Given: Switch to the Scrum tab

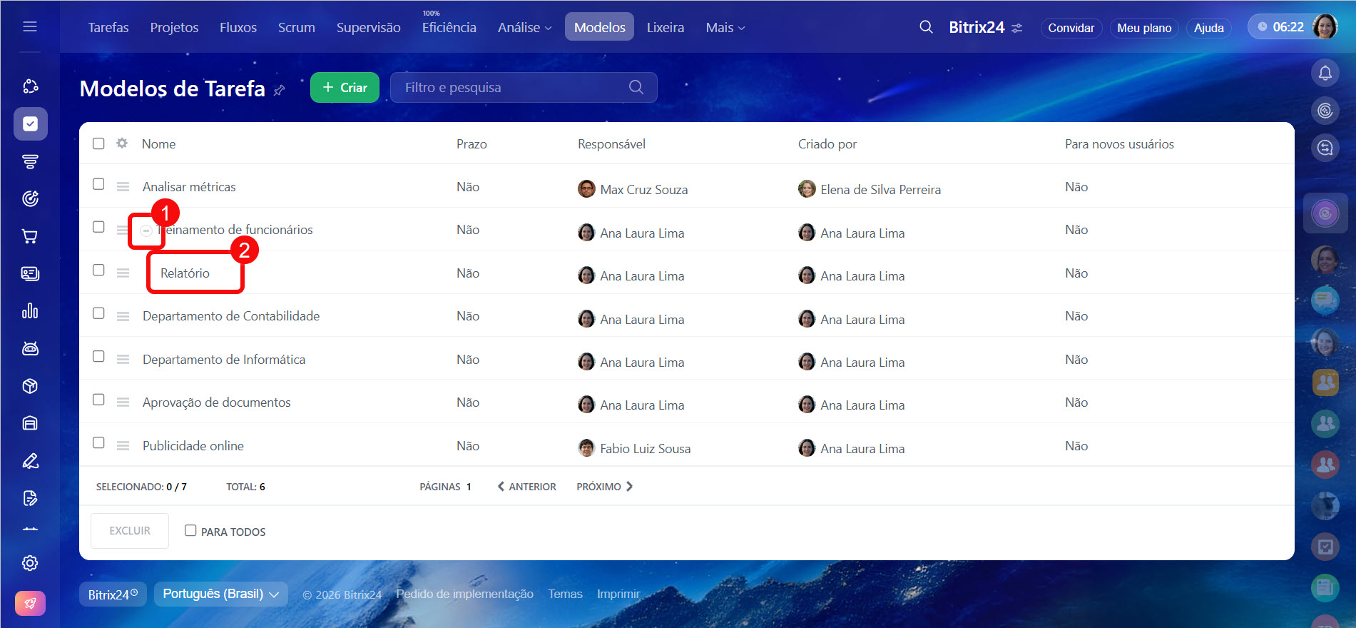Looking at the screenshot, I should [296, 27].
